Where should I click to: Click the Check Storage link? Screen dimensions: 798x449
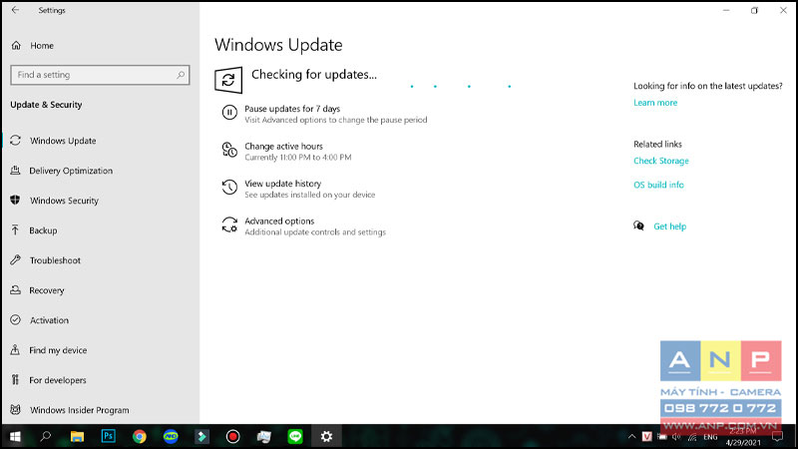click(661, 161)
